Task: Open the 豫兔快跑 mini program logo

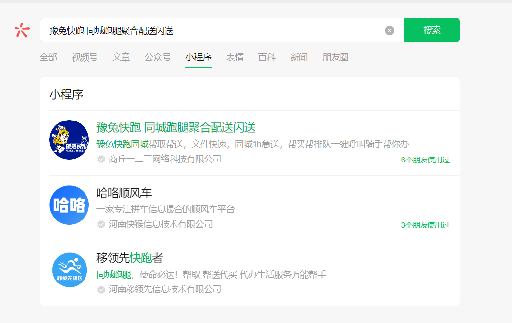Action: 69,140
